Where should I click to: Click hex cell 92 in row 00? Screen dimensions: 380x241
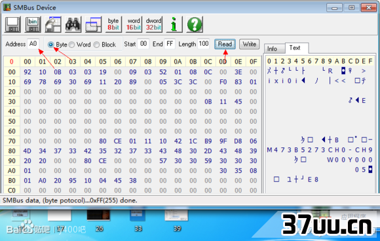[28, 72]
